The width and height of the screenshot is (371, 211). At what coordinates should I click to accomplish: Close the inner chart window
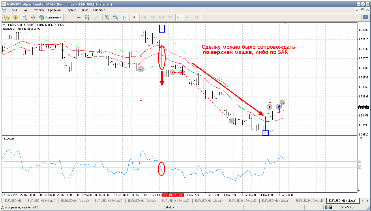[367, 10]
